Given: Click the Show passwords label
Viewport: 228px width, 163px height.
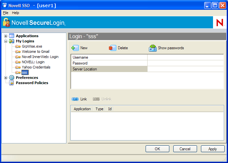Looking at the screenshot, I should [171, 48].
